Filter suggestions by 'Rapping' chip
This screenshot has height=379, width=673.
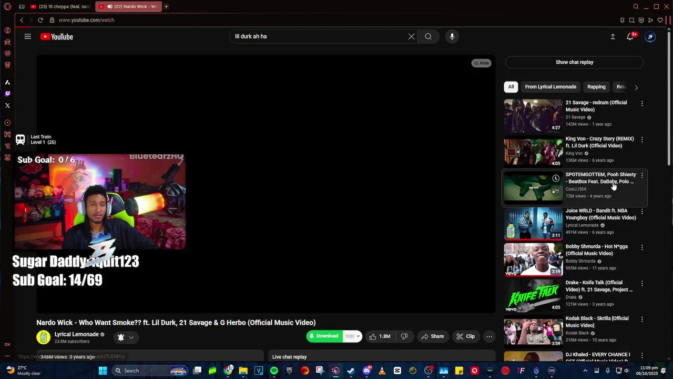(596, 87)
